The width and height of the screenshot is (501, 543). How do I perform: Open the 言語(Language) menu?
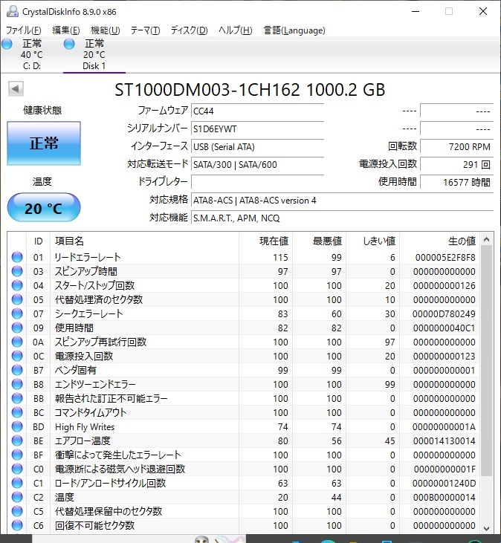[294, 30]
